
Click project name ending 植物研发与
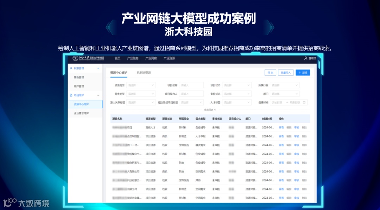[127, 163]
